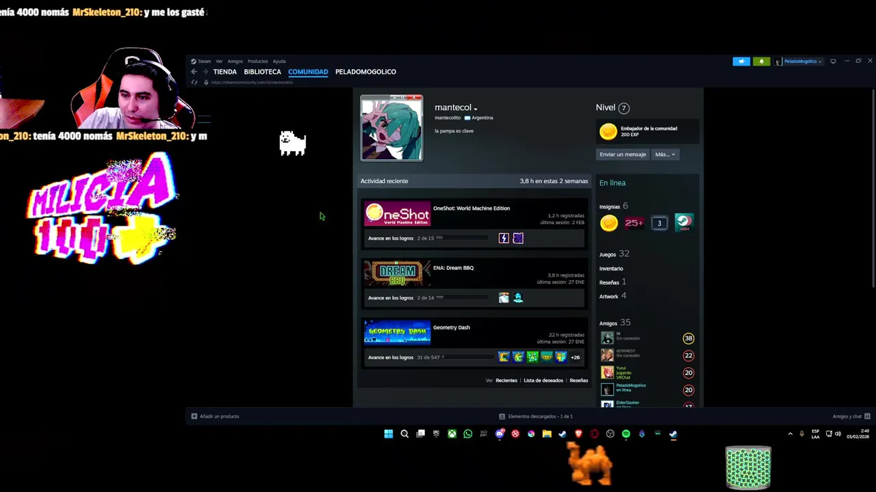876x492 pixels.
Task: Switch to the BIBLIOTECA tab
Action: tap(262, 72)
